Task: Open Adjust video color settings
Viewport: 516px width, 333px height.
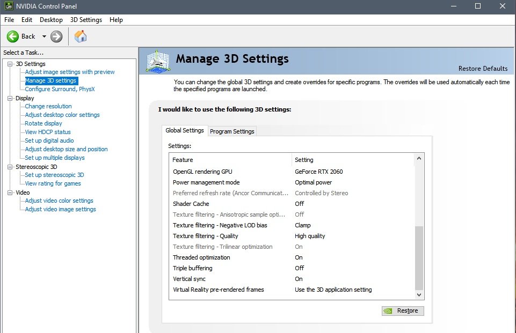Action: pyautogui.click(x=59, y=201)
